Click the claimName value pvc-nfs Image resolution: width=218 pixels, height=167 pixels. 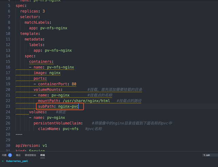71,129
